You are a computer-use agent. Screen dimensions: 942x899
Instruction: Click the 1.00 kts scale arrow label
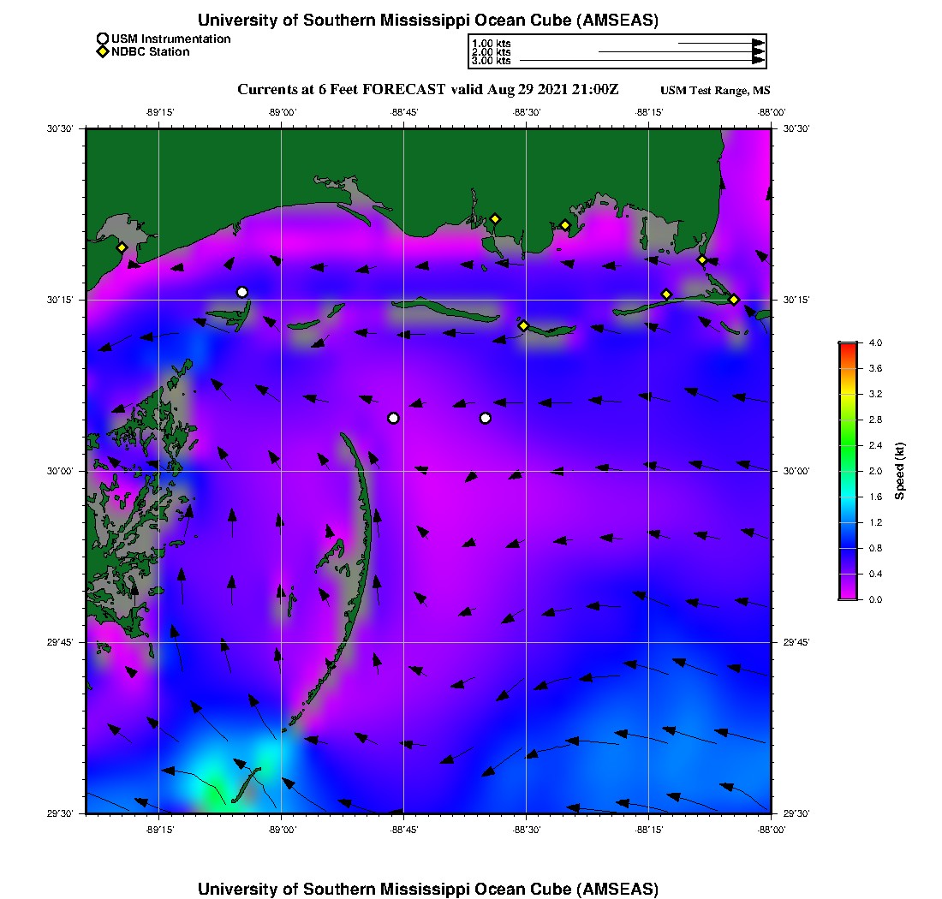point(491,43)
